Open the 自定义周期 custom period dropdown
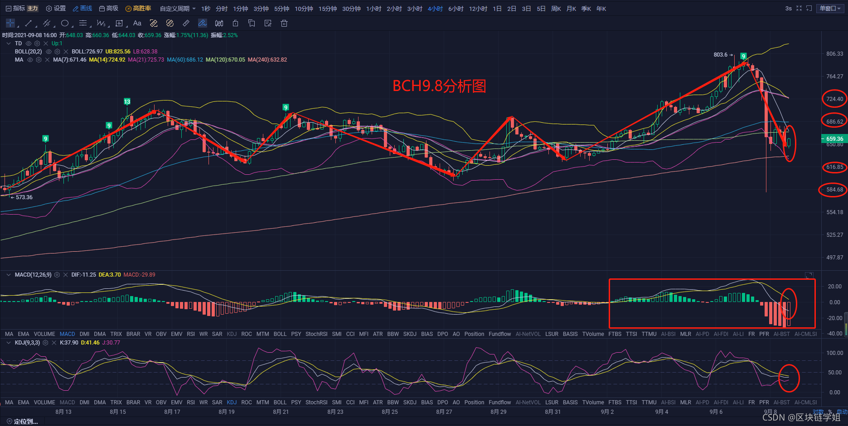Screen dimensions: 848x426 [178, 9]
